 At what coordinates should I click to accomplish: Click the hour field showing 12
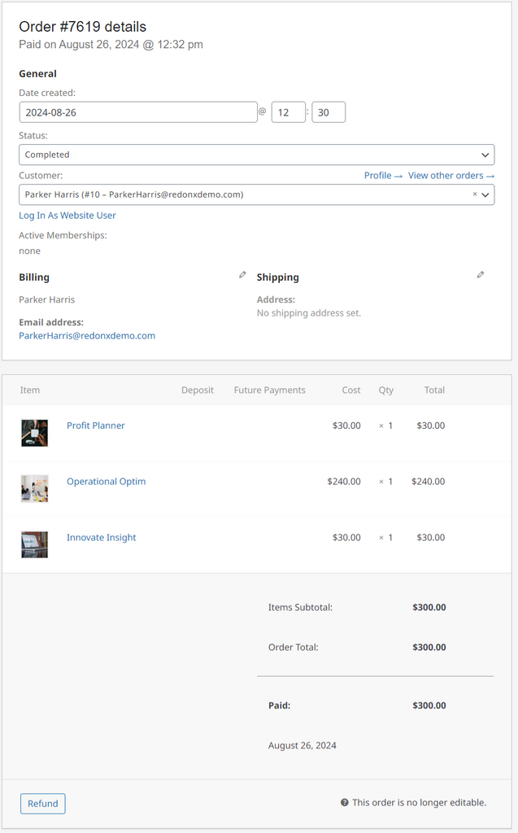288,112
